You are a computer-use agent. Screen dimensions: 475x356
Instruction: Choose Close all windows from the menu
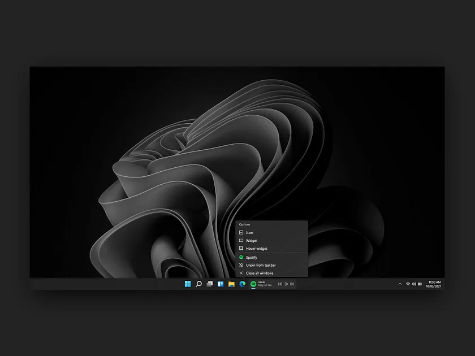click(x=261, y=272)
